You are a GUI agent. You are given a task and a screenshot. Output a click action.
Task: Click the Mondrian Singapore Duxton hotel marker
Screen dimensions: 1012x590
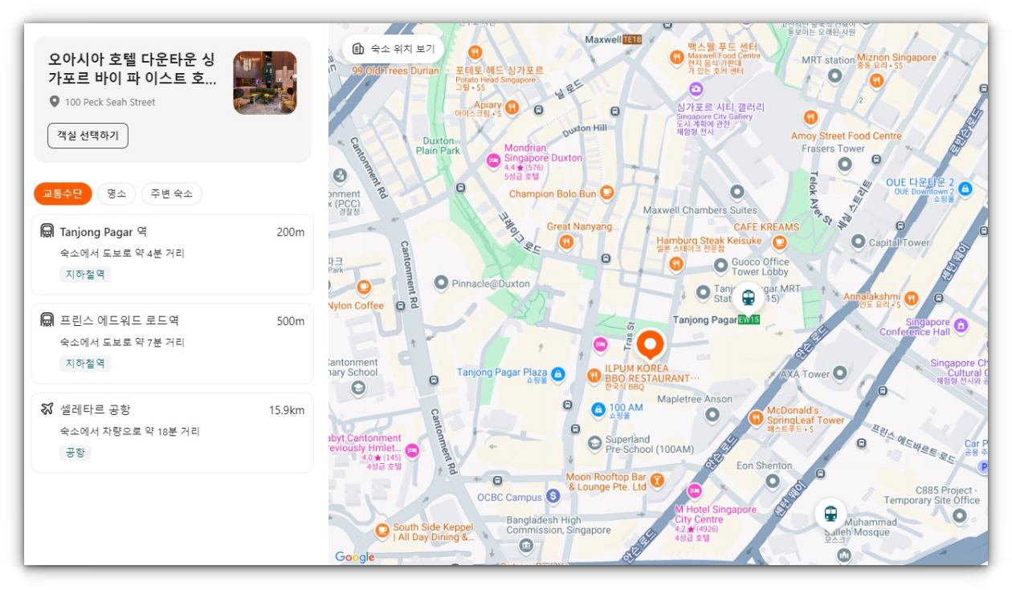click(494, 161)
